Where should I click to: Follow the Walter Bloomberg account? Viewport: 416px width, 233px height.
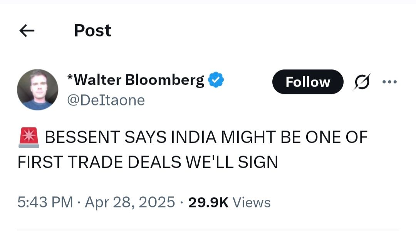point(307,82)
